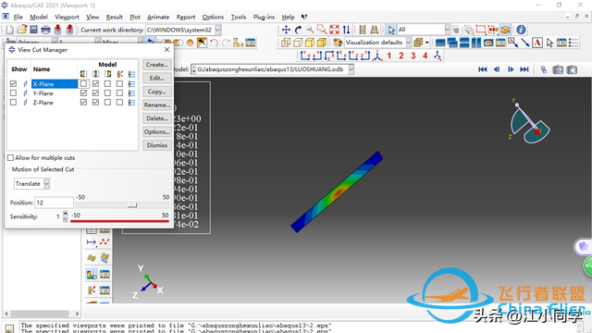Click the Dismiss button

pyautogui.click(x=157, y=145)
